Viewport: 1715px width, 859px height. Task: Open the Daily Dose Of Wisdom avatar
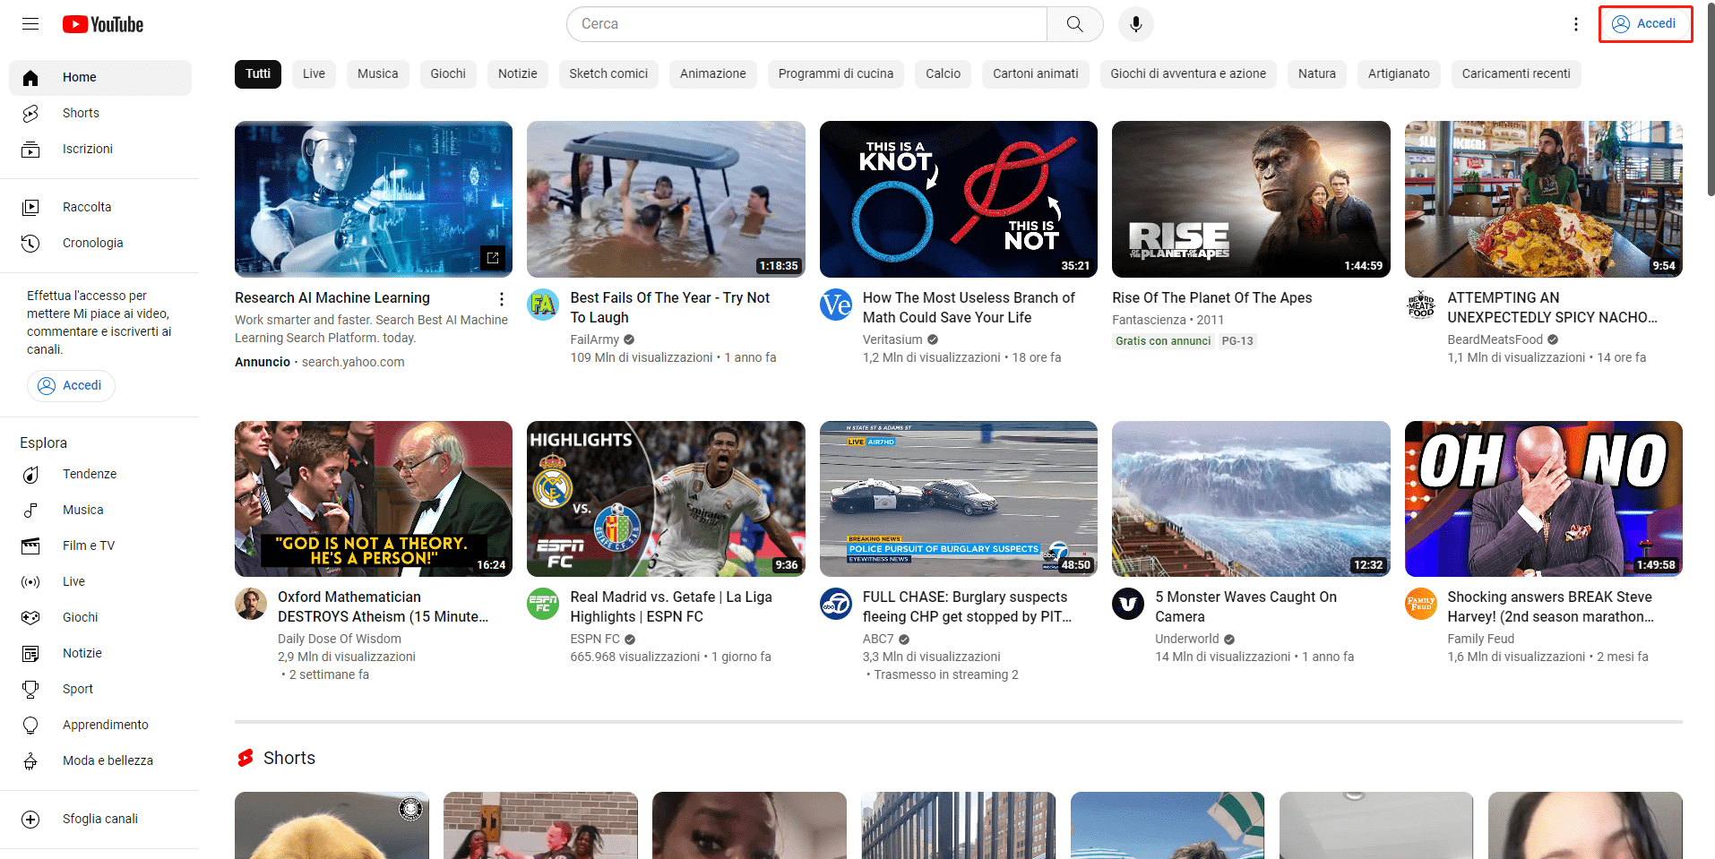[250, 605]
